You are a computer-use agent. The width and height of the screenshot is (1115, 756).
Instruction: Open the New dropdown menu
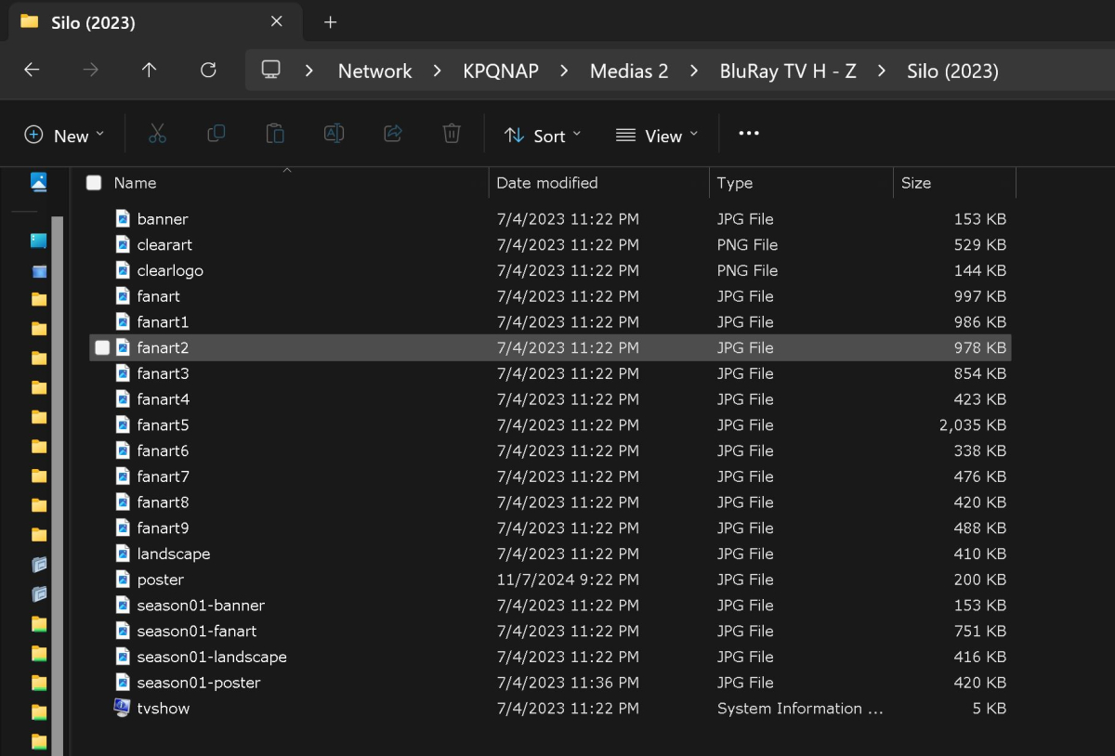pos(64,136)
